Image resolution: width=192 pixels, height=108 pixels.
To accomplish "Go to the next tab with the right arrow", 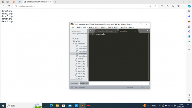I will 92,31.
